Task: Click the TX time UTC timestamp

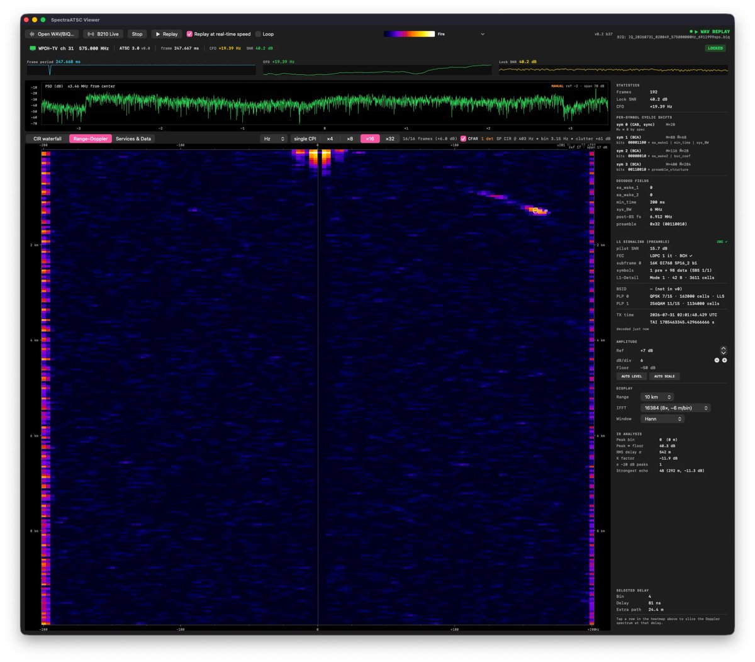Action: 683,315
